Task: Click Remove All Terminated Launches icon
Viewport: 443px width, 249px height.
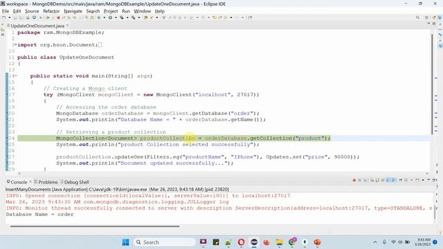Action: point(365,180)
